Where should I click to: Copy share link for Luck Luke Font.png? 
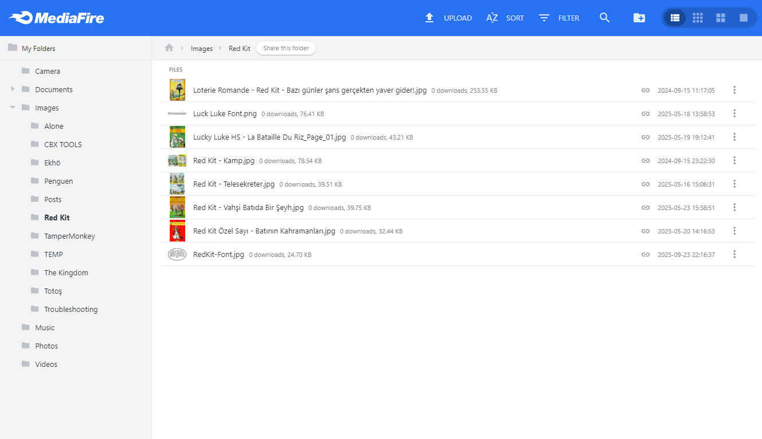(646, 114)
